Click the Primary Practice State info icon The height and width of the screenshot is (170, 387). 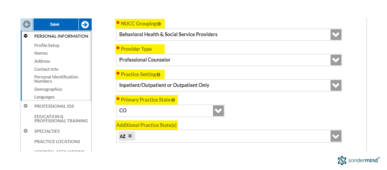point(173,100)
